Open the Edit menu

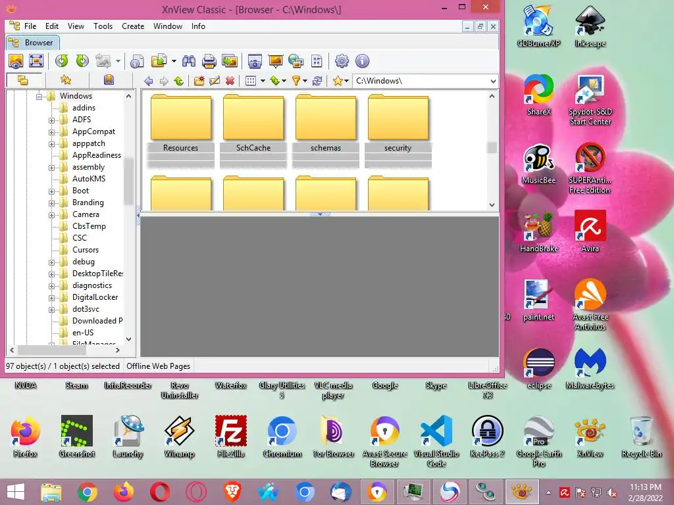52,26
